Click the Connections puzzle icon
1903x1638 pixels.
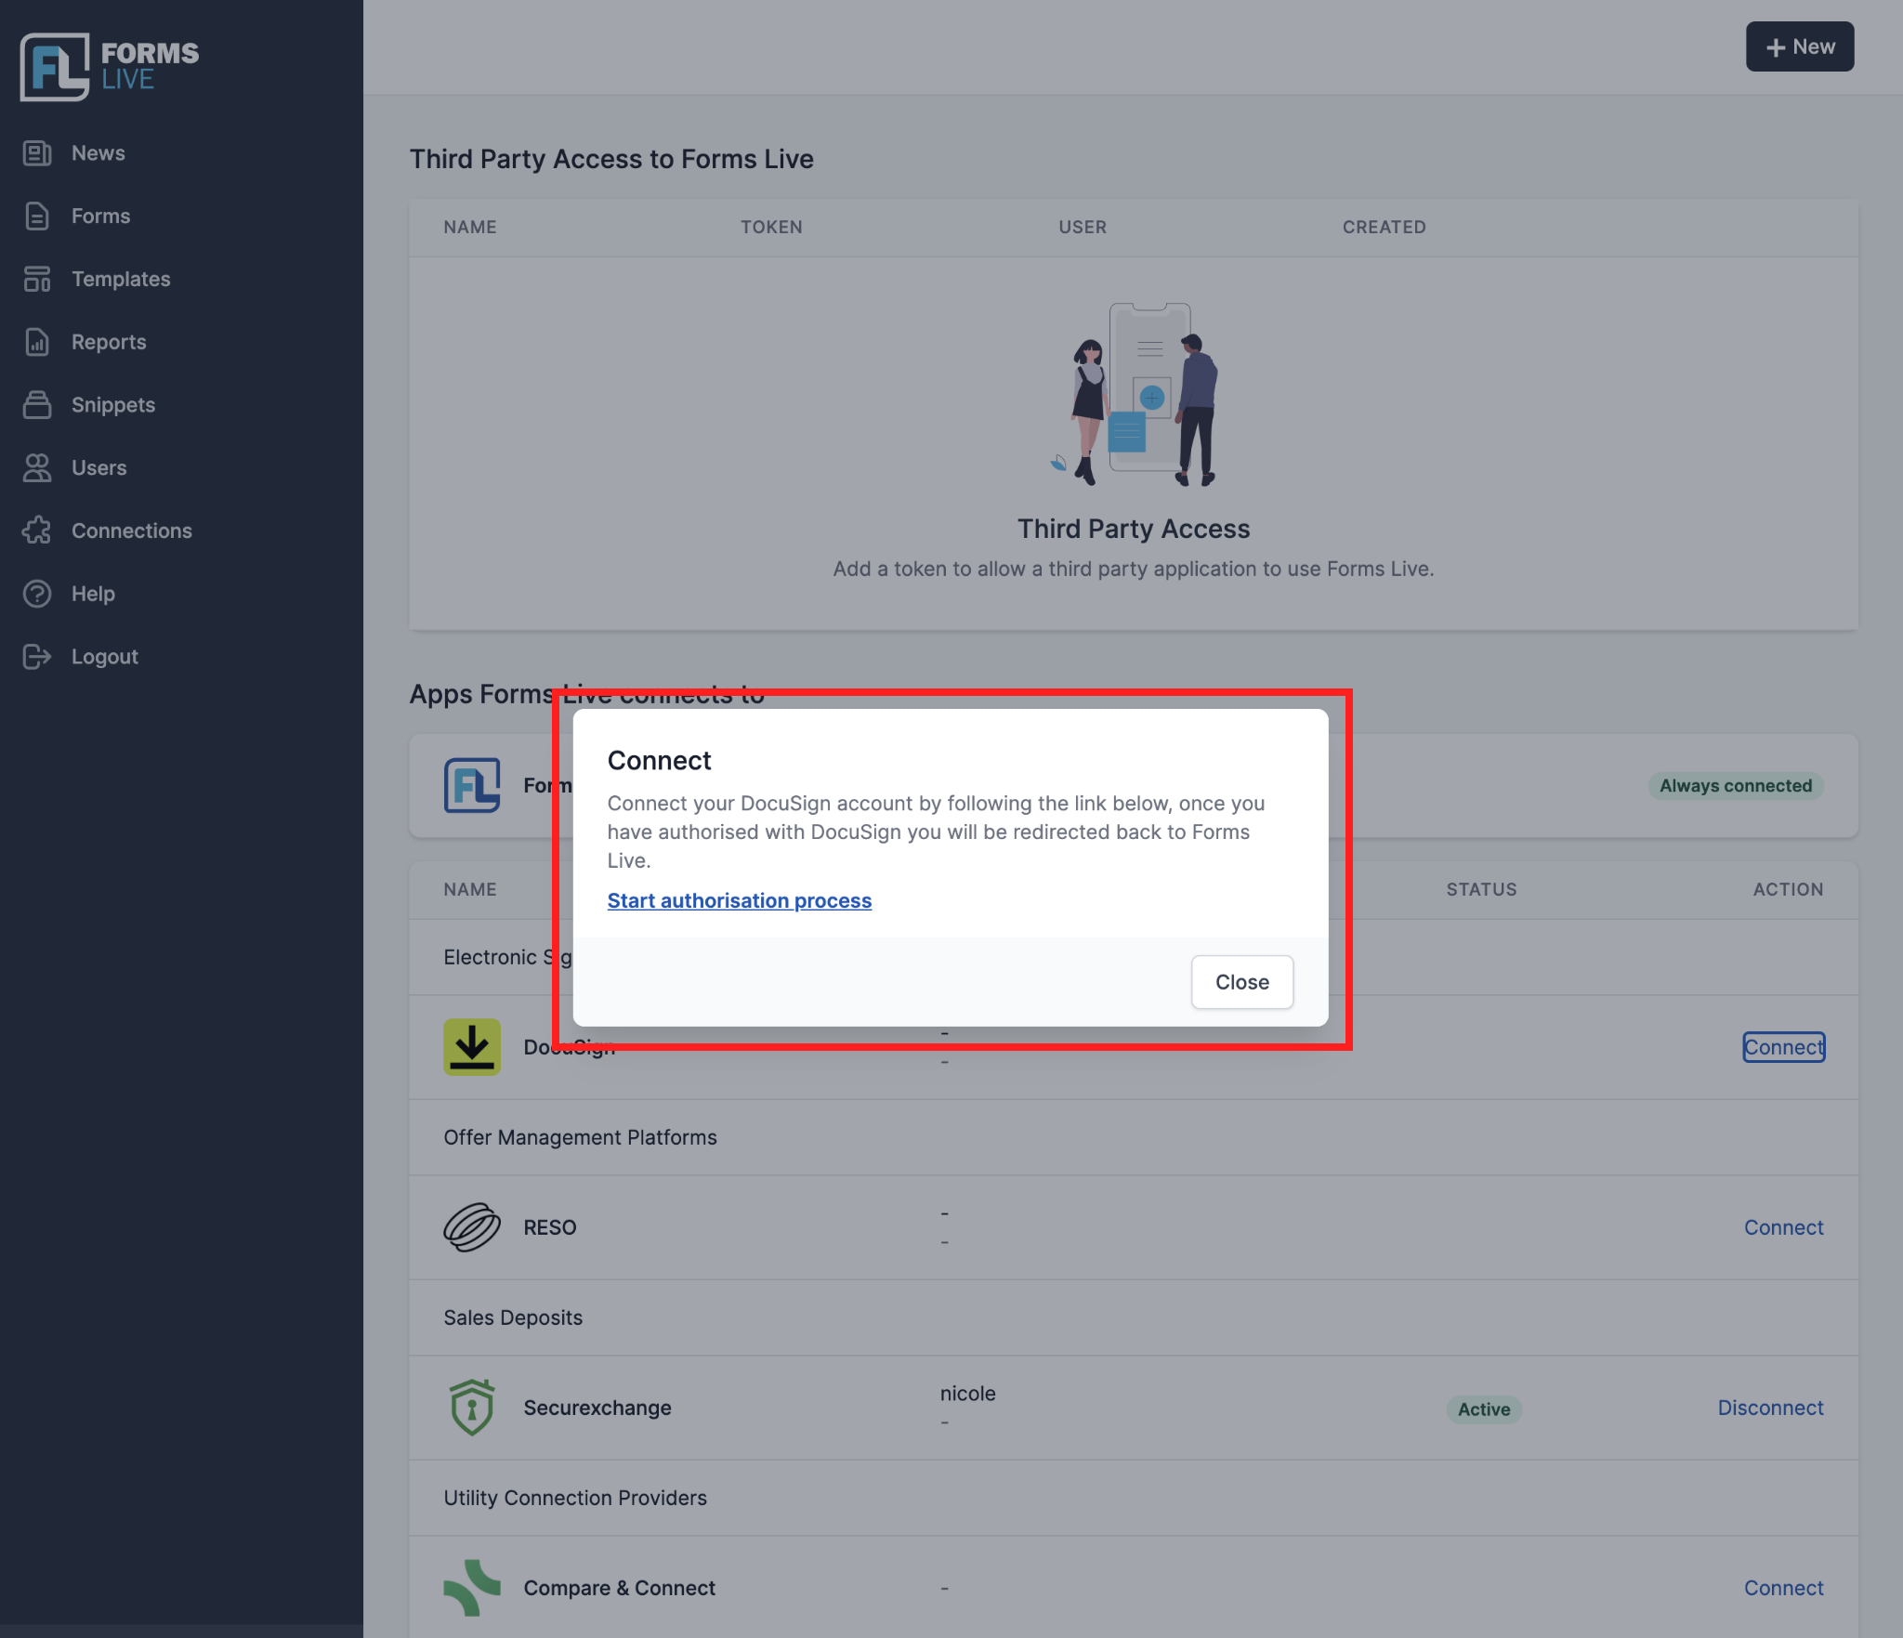coord(37,531)
